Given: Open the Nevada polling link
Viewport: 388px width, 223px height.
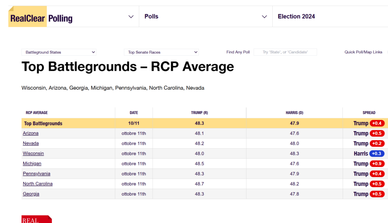Looking at the screenshot, I should click(31, 143).
